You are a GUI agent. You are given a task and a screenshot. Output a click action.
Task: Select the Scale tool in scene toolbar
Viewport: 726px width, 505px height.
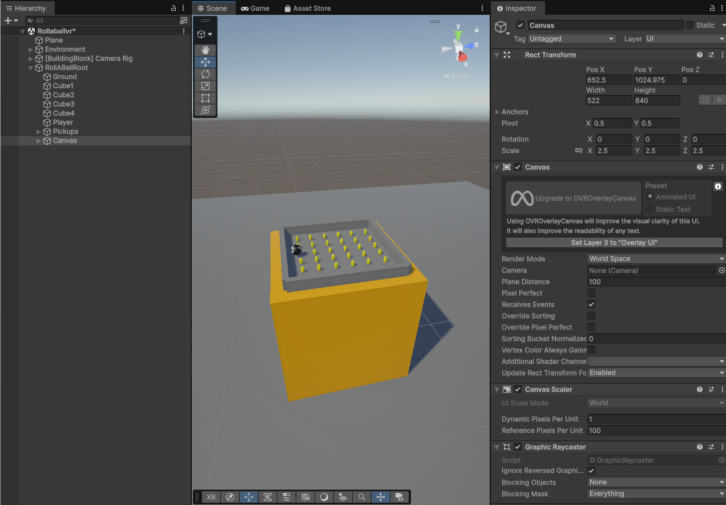pyautogui.click(x=205, y=86)
